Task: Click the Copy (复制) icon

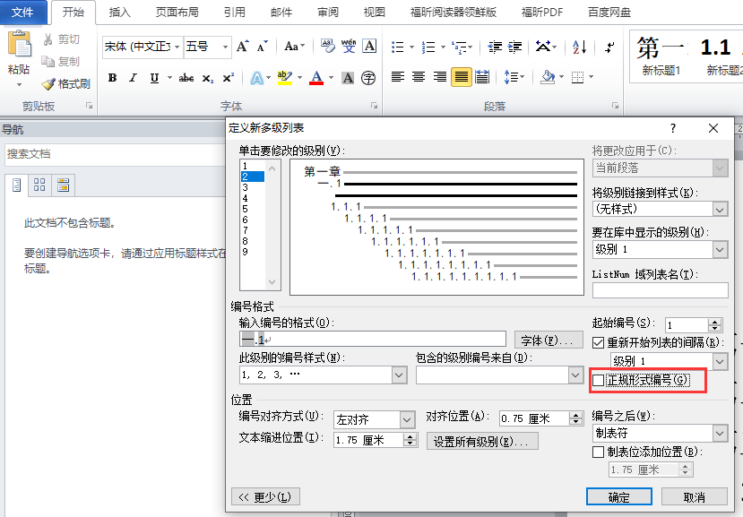Action: coord(48,61)
